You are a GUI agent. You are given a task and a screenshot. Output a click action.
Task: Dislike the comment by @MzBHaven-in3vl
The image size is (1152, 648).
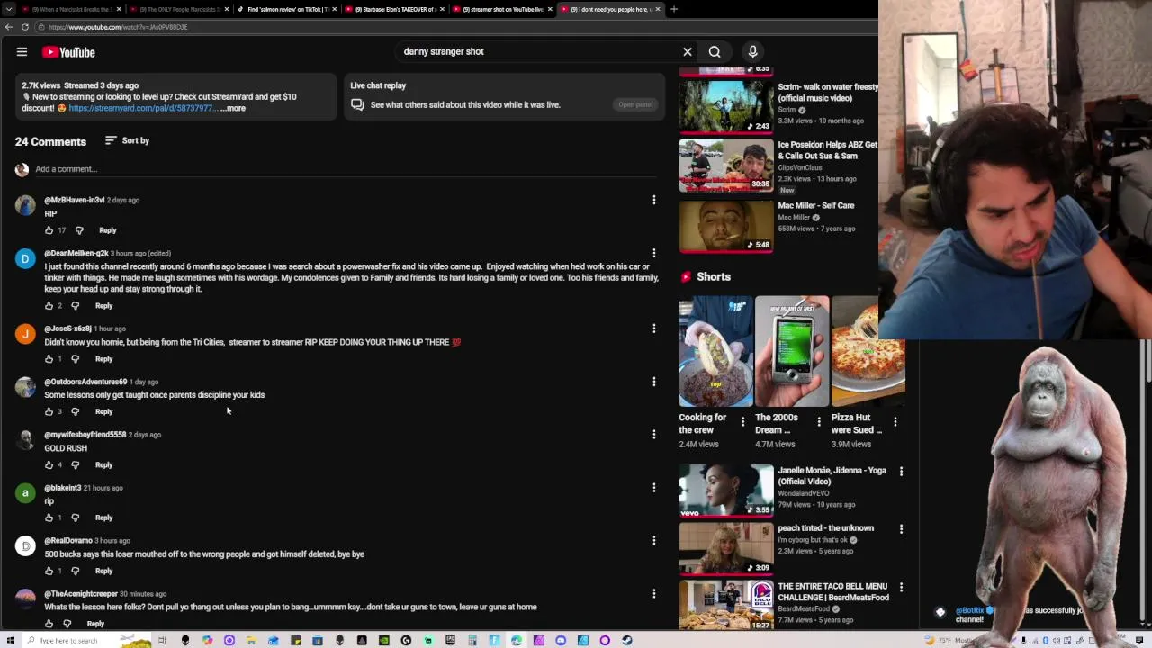[x=79, y=230]
